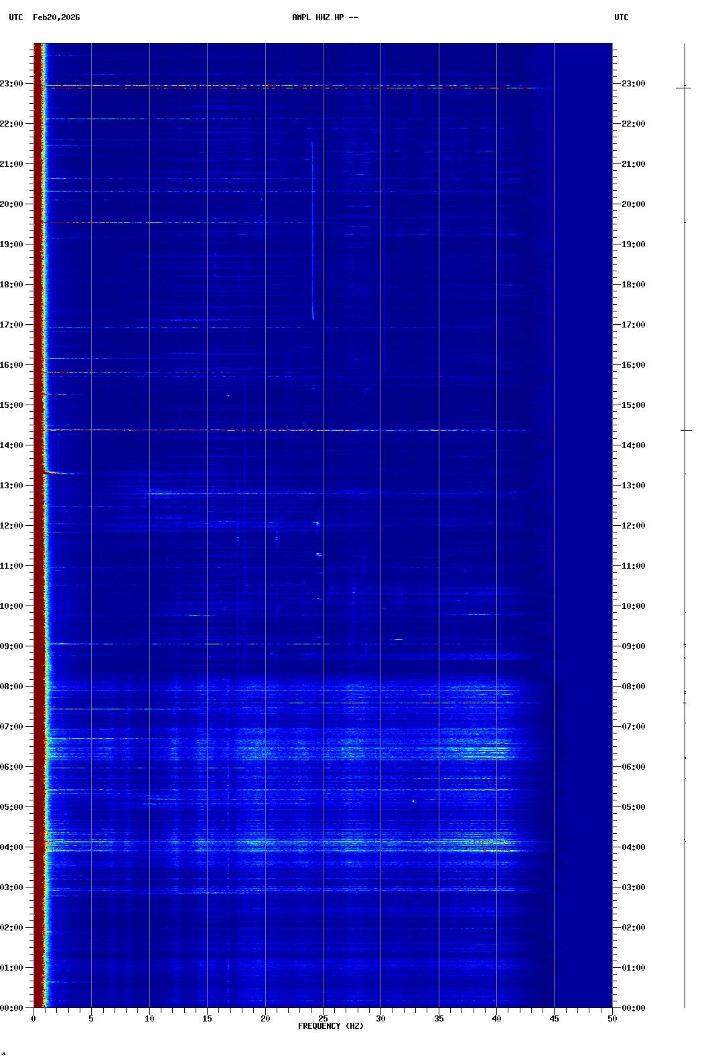This screenshot has height=1061, width=714.
Task: Click the amplitude trace spike near 23:00
Action: 684,88
